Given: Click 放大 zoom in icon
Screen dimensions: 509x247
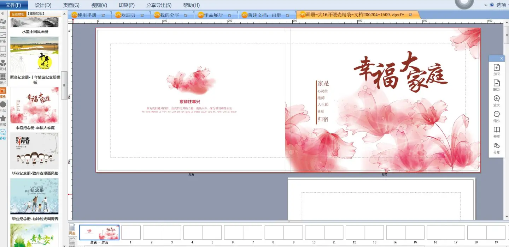Looking at the screenshot, I should coord(497,101).
